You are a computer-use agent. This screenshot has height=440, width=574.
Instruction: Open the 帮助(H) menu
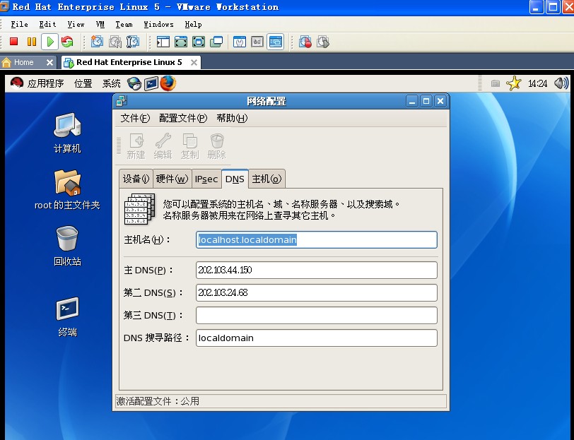(x=232, y=118)
